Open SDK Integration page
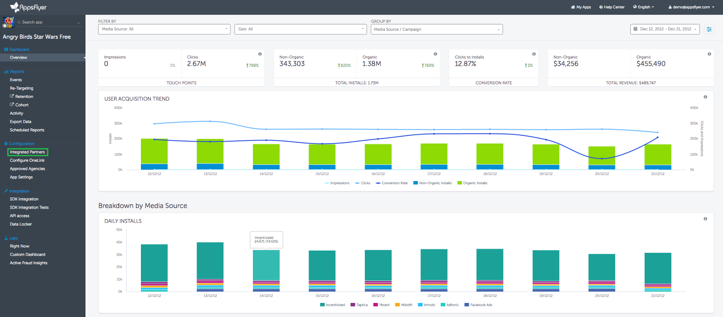This screenshot has width=723, height=317. click(x=24, y=199)
